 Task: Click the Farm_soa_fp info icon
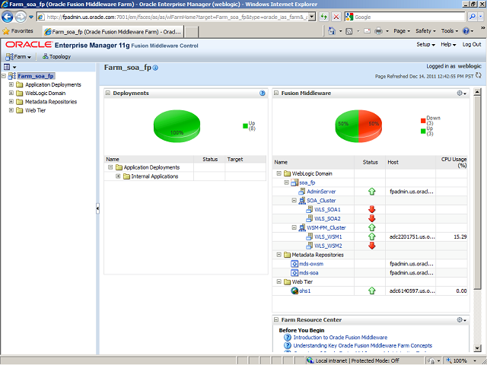(x=156, y=68)
